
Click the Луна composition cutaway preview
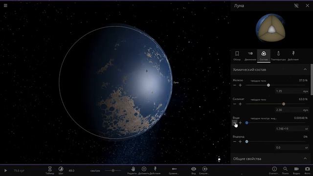pyautogui.click(x=270, y=28)
